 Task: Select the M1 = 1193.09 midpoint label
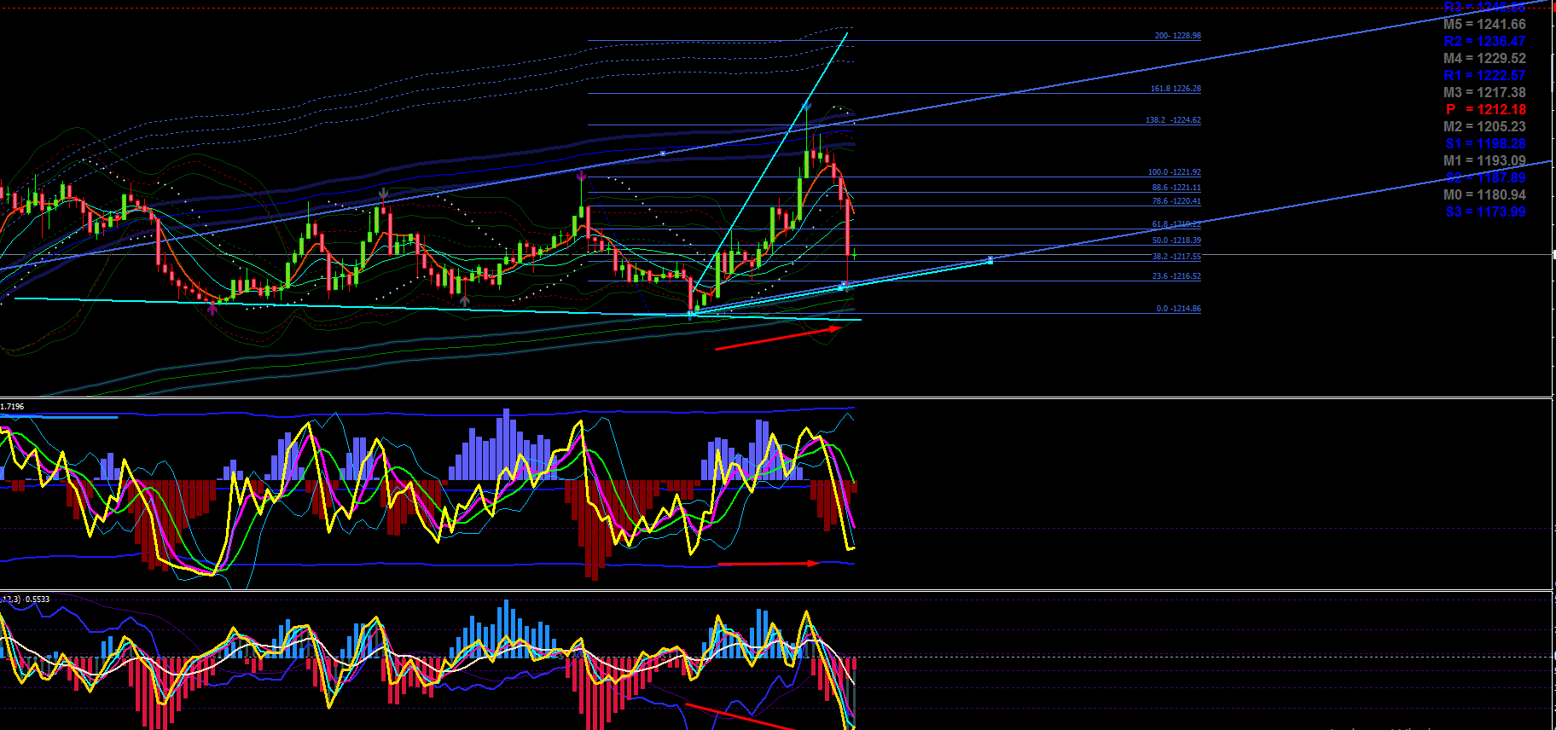click(x=1484, y=160)
